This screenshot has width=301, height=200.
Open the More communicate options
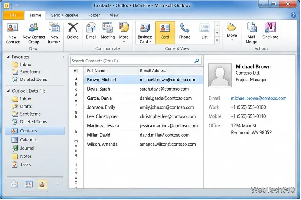[x=124, y=32]
